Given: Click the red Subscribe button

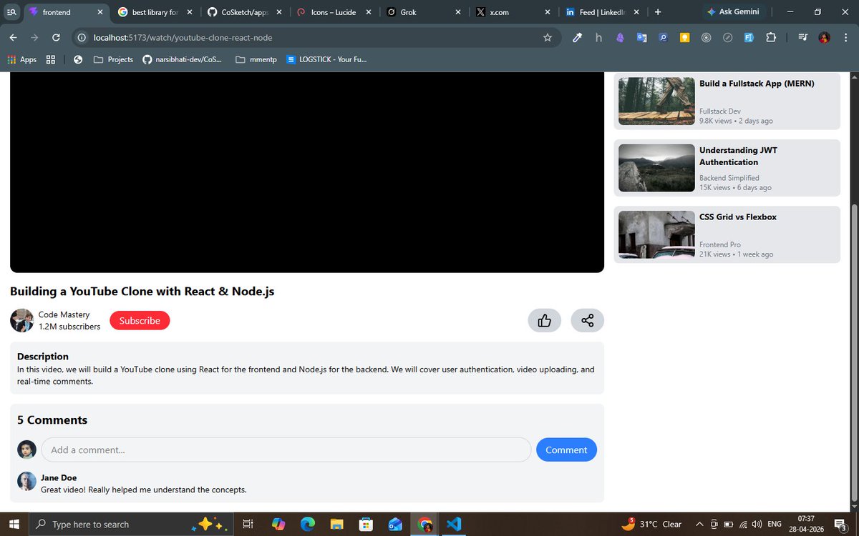Looking at the screenshot, I should coord(140,321).
